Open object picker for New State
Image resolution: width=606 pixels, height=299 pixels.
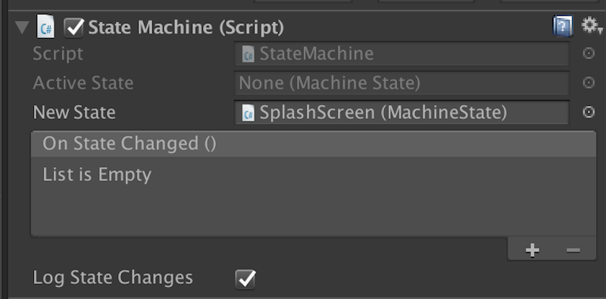(589, 112)
